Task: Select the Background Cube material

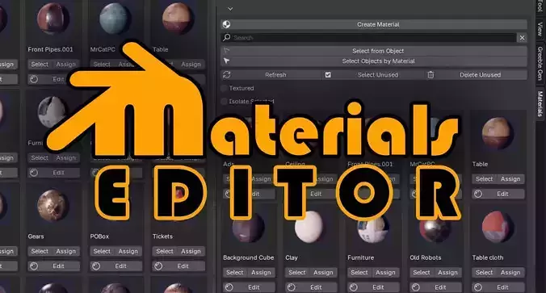Action: (235, 273)
